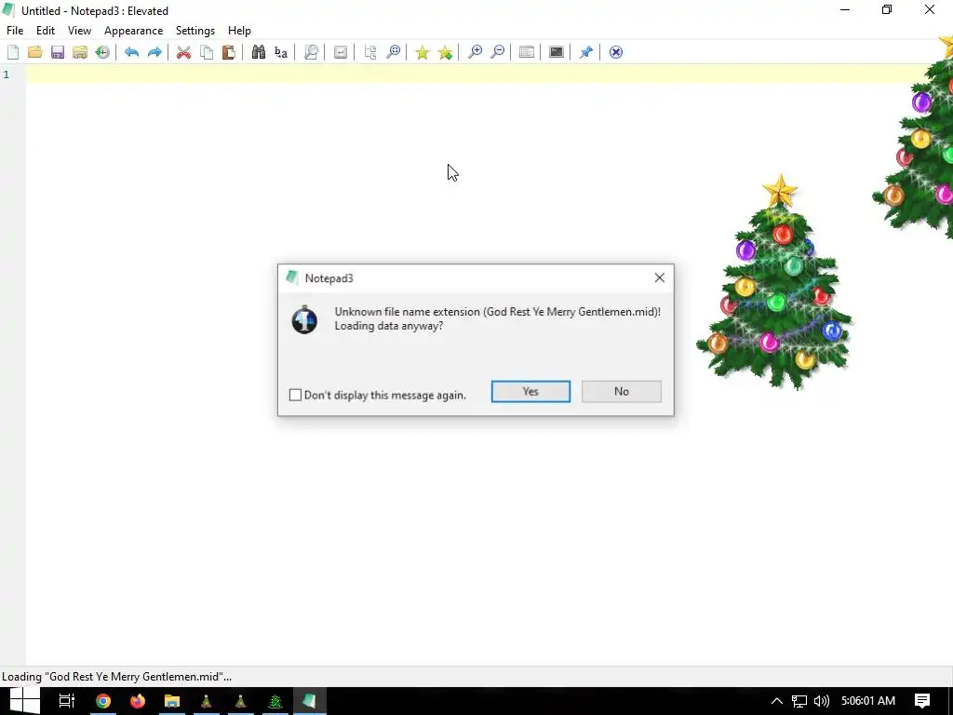
Task: Open Task View on the taskbar
Action: point(67,701)
